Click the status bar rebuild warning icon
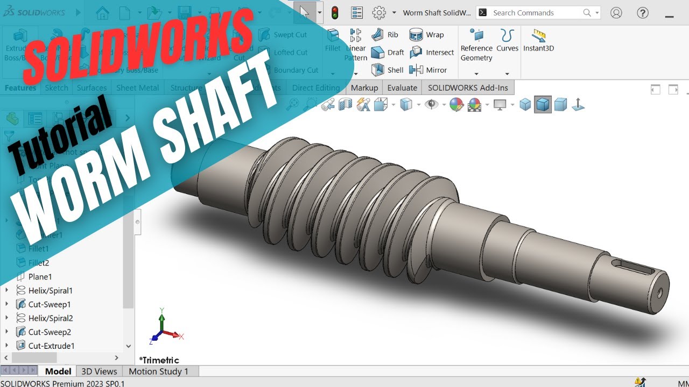Viewport: 689px width, 387px height. coord(640,382)
